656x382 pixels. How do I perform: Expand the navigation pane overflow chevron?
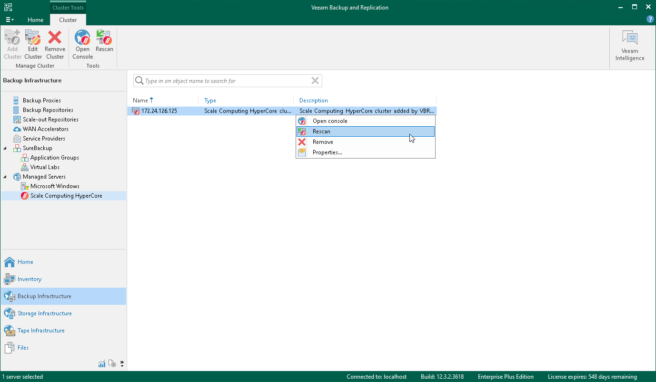[122, 364]
